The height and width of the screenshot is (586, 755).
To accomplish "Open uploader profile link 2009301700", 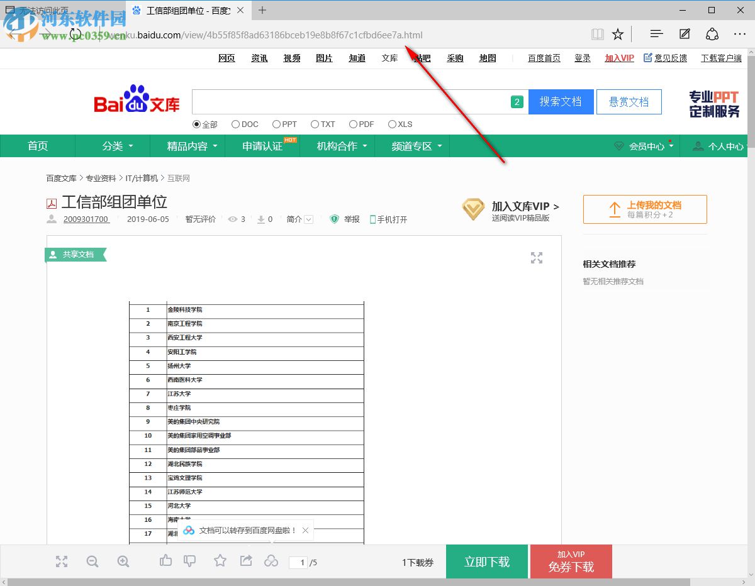I will [87, 219].
